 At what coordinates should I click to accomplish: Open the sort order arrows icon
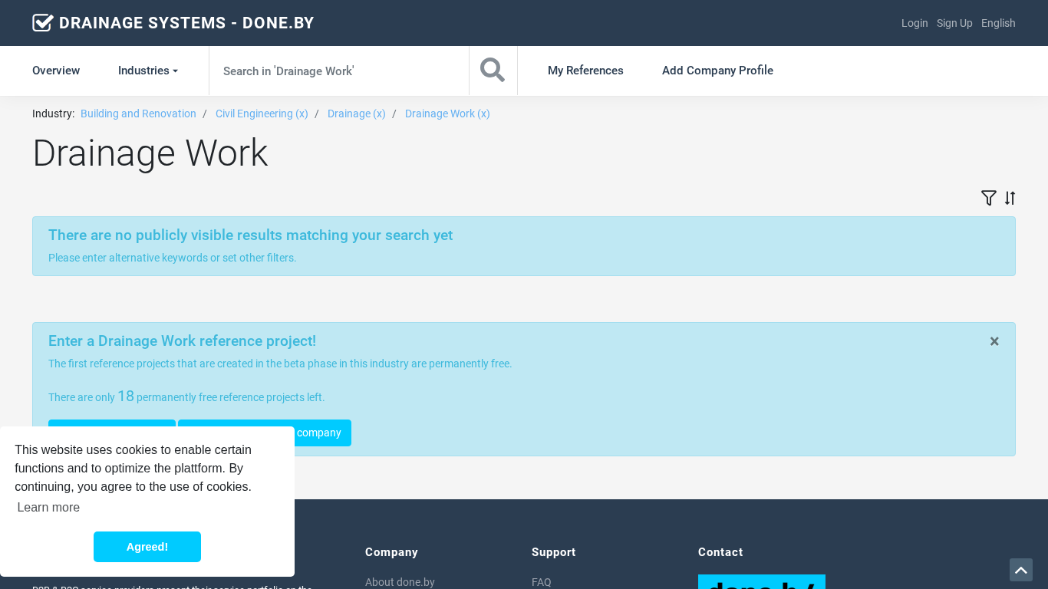pos(1010,198)
